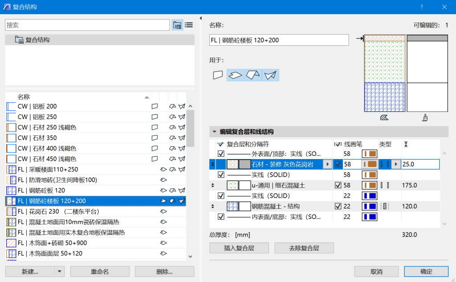The width and height of the screenshot is (456, 282).
Task: Click the blue pen swatch of 钢筋混凝土 - 结构
Action: pyautogui.click(x=369, y=206)
